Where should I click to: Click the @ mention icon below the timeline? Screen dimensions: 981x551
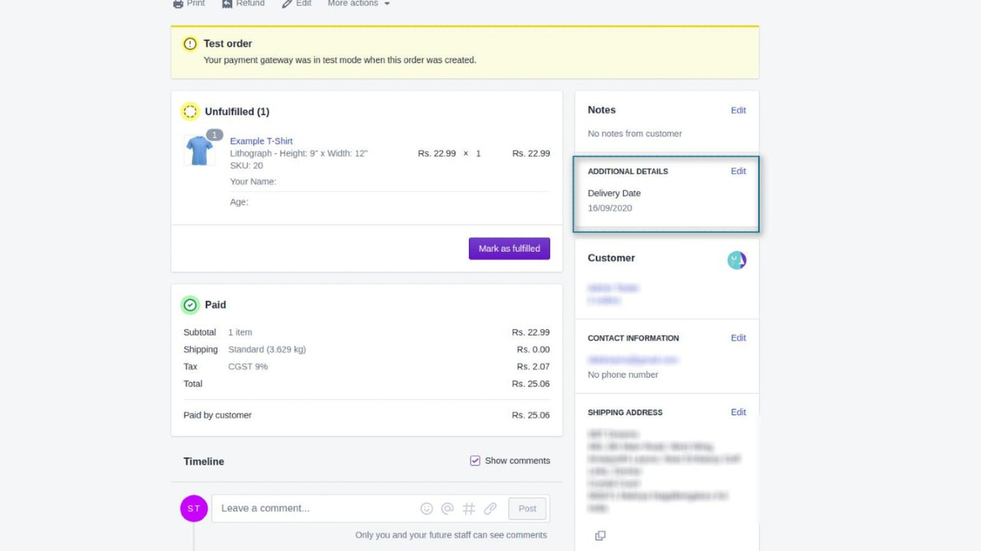(448, 508)
